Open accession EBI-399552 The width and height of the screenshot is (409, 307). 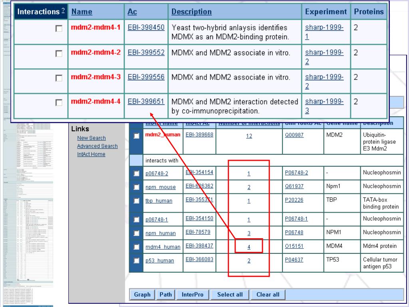146,52
